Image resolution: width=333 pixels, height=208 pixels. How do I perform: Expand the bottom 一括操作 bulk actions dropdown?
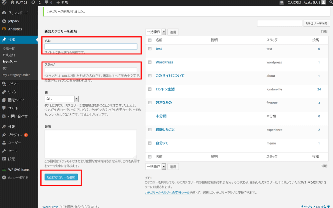[156, 166]
